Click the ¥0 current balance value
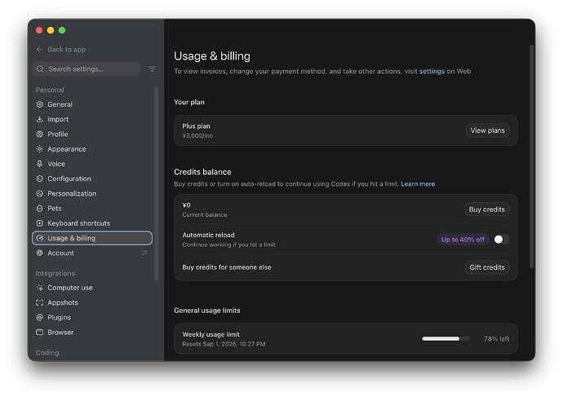Image resolution: width=563 pixels, height=397 pixels. click(x=186, y=205)
